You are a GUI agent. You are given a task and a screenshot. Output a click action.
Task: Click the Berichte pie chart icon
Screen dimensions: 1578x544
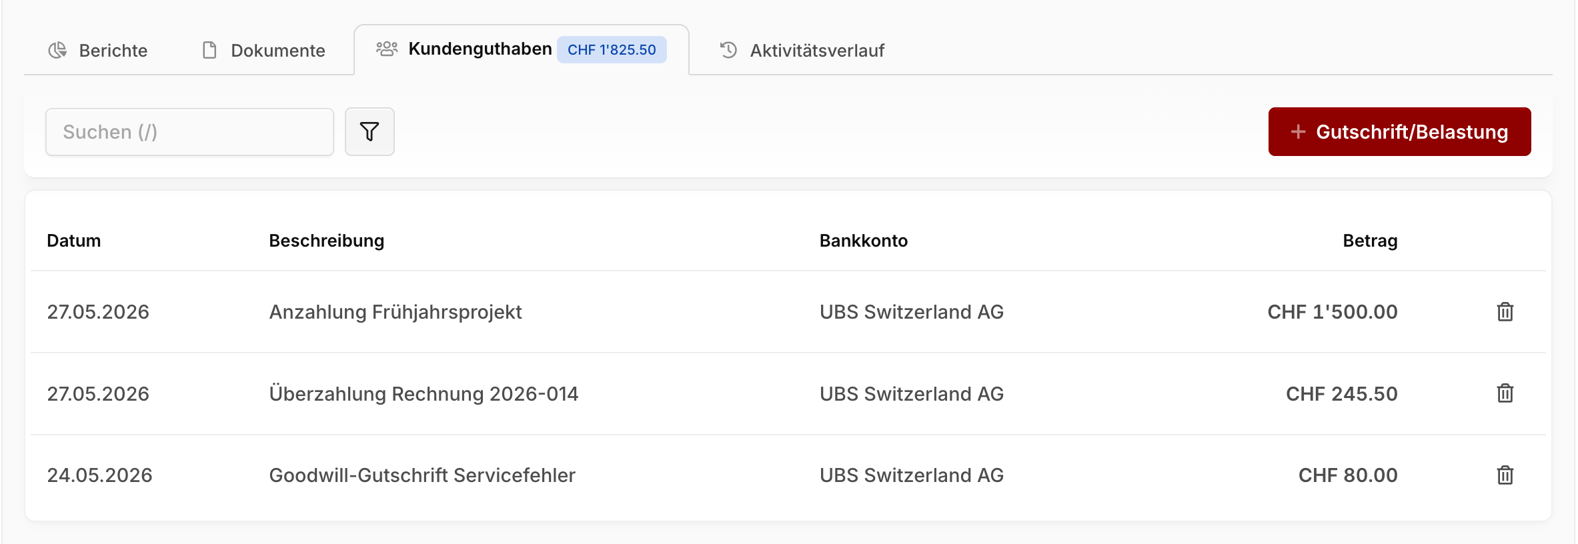pyautogui.click(x=57, y=50)
